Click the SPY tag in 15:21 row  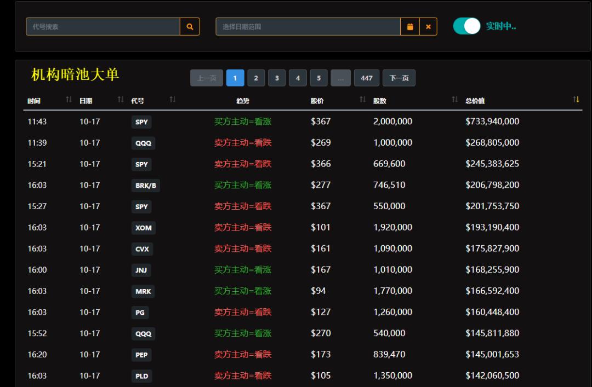click(141, 164)
